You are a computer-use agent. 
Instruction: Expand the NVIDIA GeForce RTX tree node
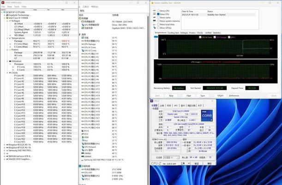[5, 156]
